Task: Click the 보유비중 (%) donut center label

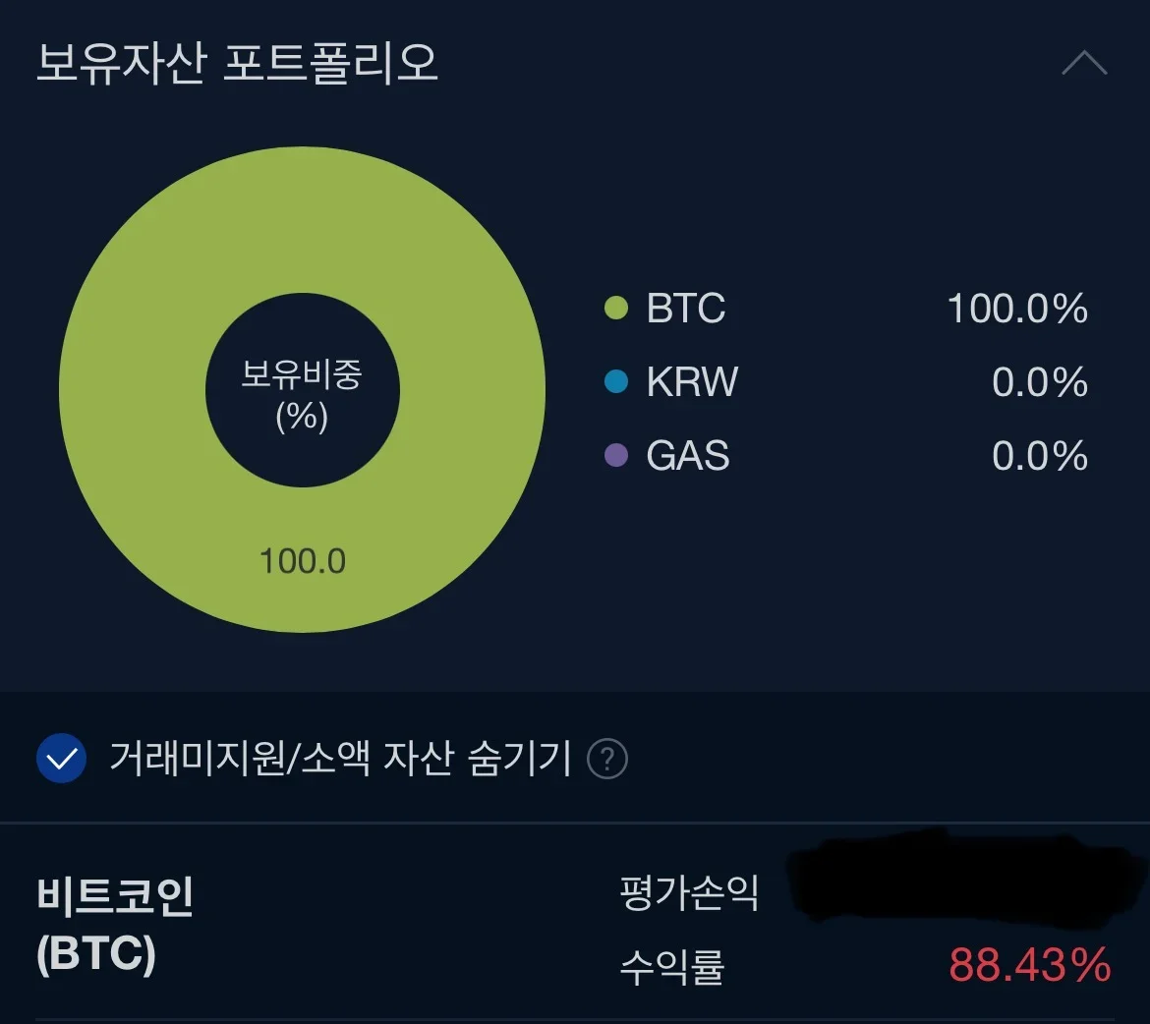Action: [302, 395]
